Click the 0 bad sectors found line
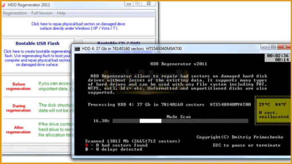The width and height of the screenshot is (292, 164). pyautogui.click(x=116, y=145)
